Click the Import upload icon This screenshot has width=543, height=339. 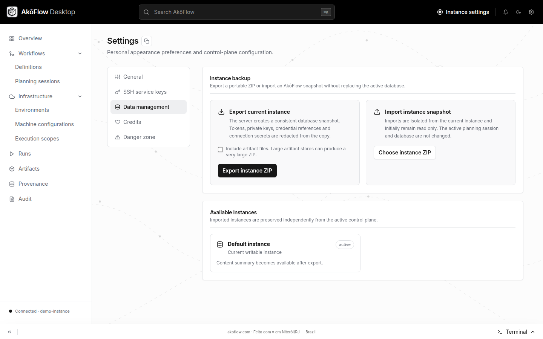coord(377,112)
